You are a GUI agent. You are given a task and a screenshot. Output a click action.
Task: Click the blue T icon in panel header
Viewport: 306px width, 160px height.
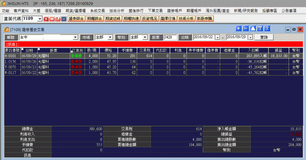tap(260, 29)
